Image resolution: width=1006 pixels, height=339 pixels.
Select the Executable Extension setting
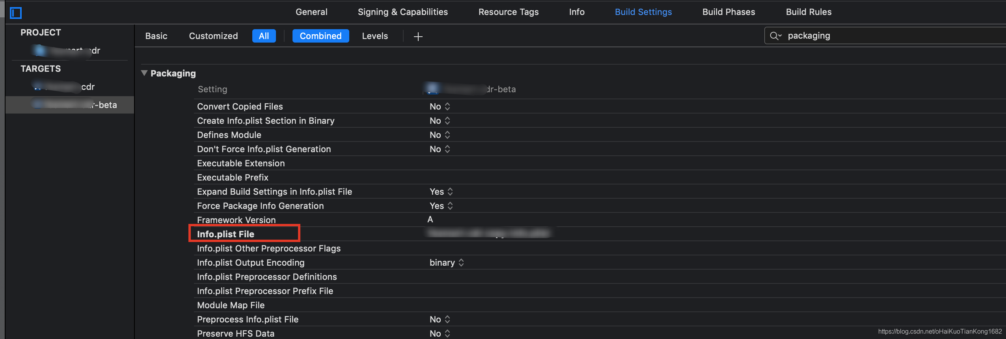tap(241, 163)
